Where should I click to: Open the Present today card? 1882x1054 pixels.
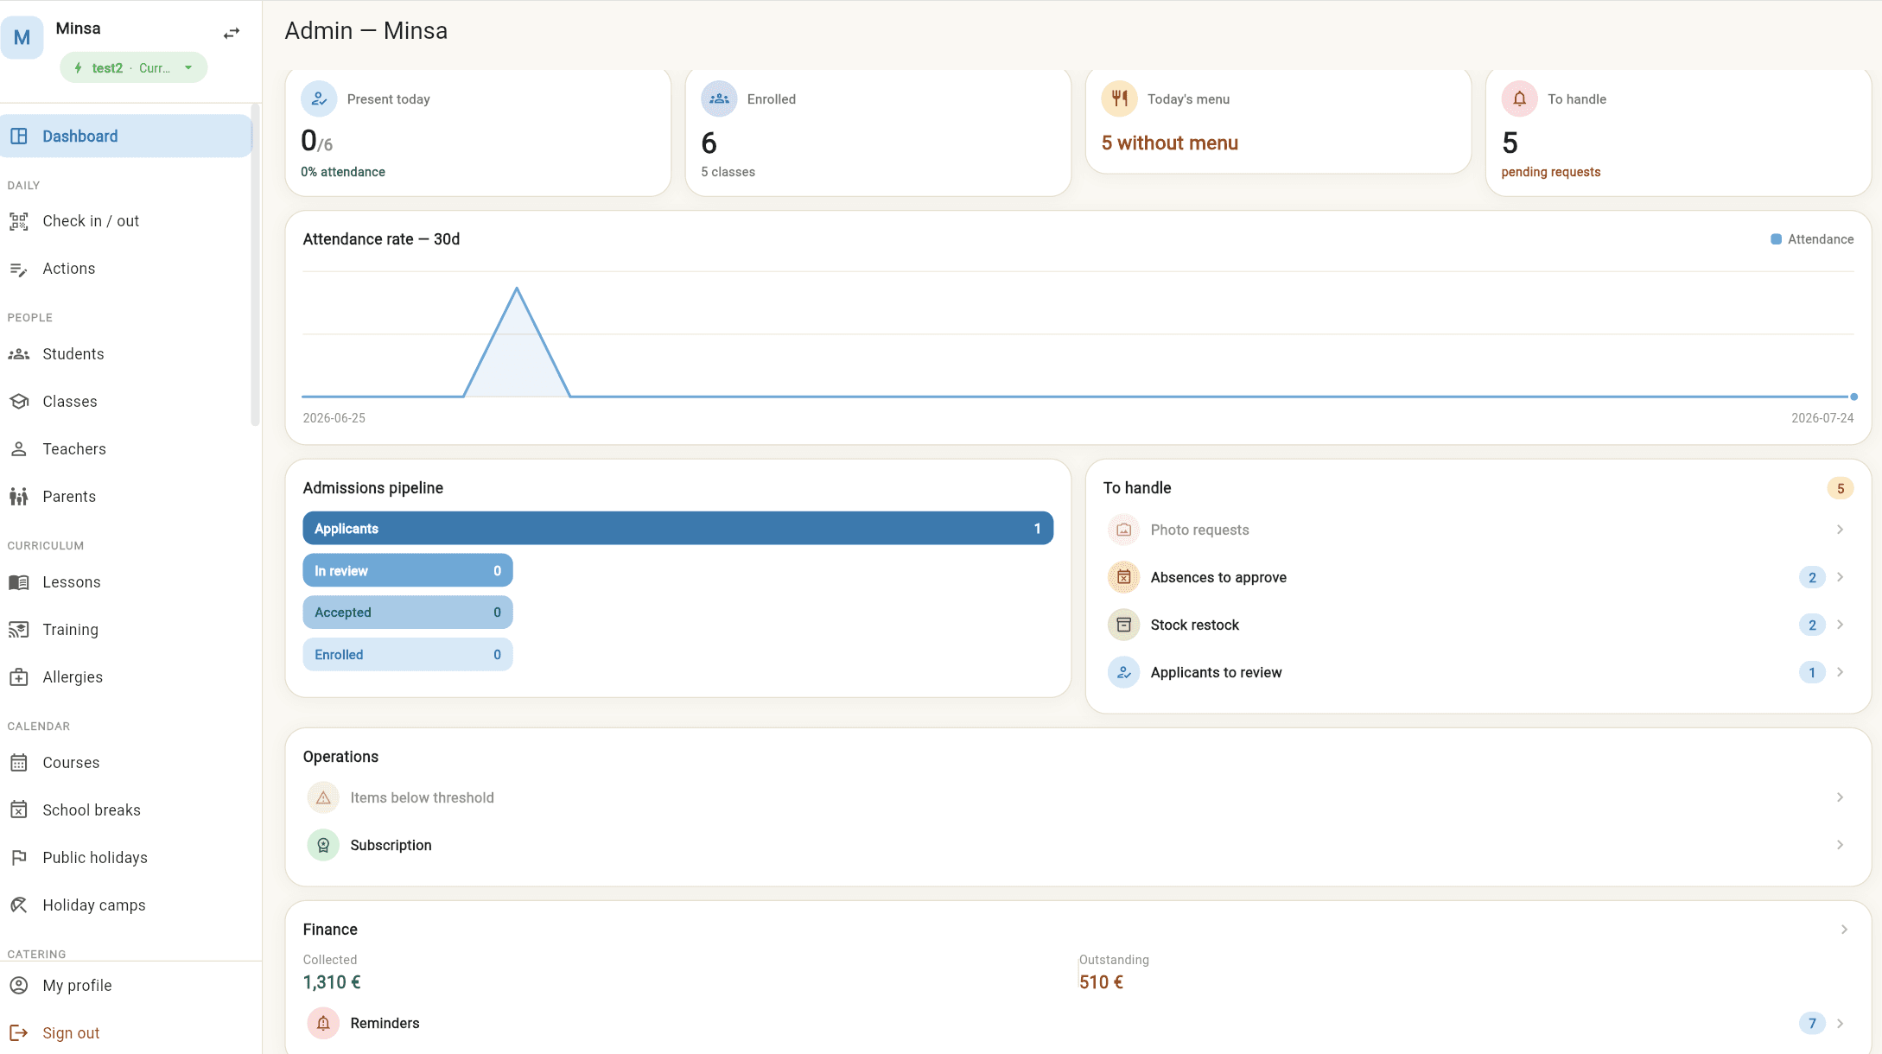point(478,132)
